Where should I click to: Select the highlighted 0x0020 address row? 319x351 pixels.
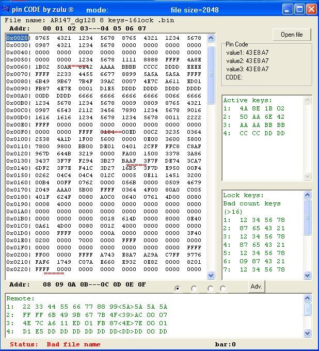pyautogui.click(x=17, y=38)
